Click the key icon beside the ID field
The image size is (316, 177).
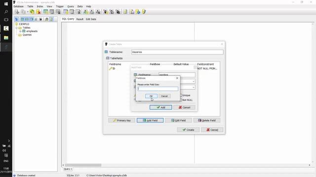coord(111,69)
